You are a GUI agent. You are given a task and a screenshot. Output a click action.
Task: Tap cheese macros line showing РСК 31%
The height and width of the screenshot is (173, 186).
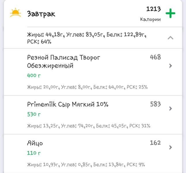[x=89, y=126]
